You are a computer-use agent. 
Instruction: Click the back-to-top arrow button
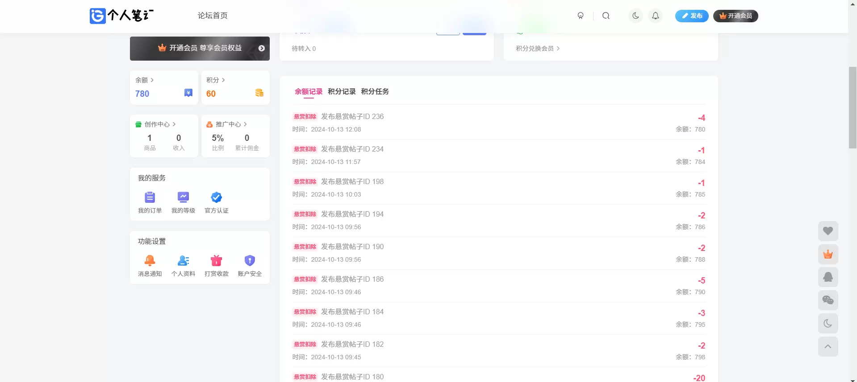(828, 347)
